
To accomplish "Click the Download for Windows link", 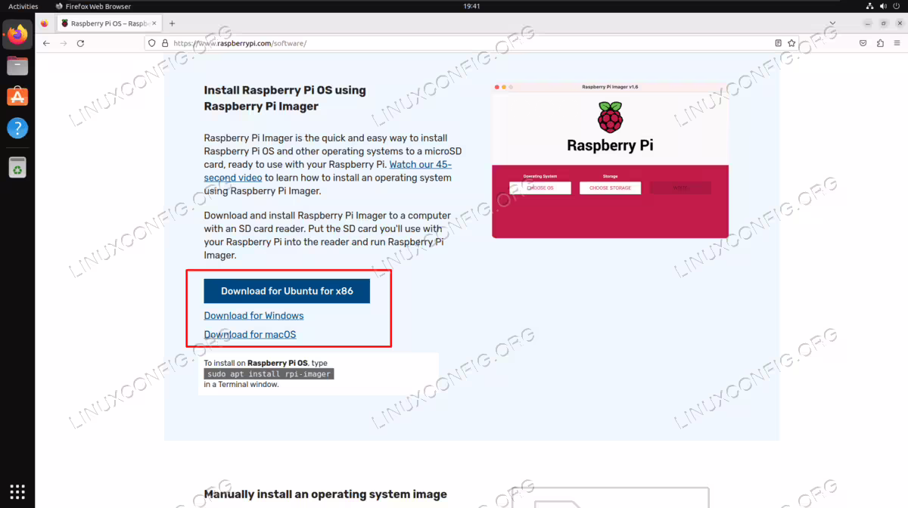I will [253, 316].
